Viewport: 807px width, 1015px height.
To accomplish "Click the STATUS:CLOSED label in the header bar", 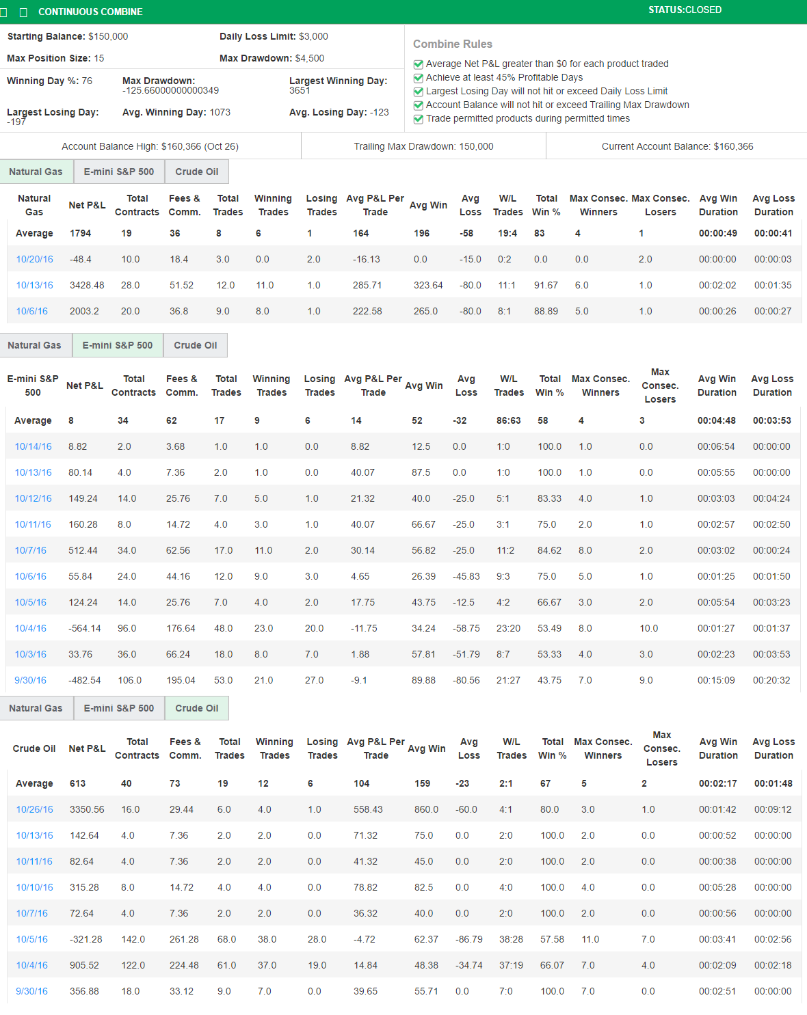I will point(684,10).
